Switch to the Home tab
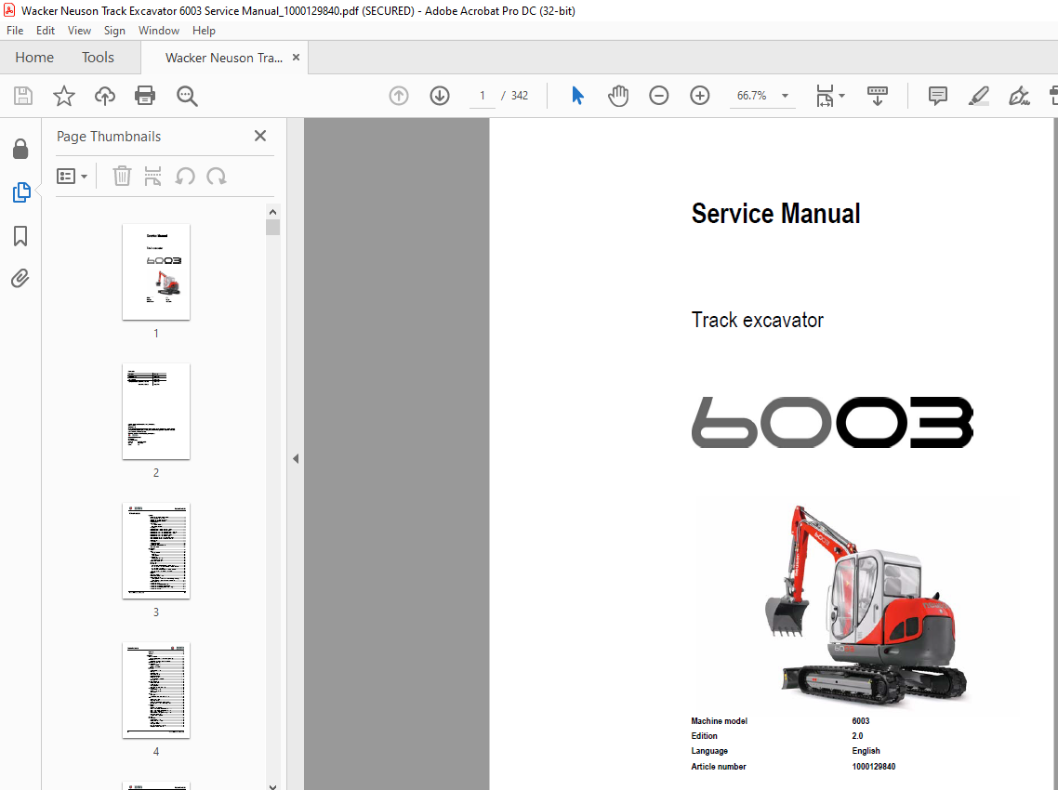The image size is (1058, 790). click(34, 58)
